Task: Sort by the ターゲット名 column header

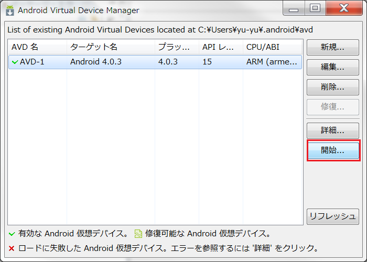Action: [111, 47]
